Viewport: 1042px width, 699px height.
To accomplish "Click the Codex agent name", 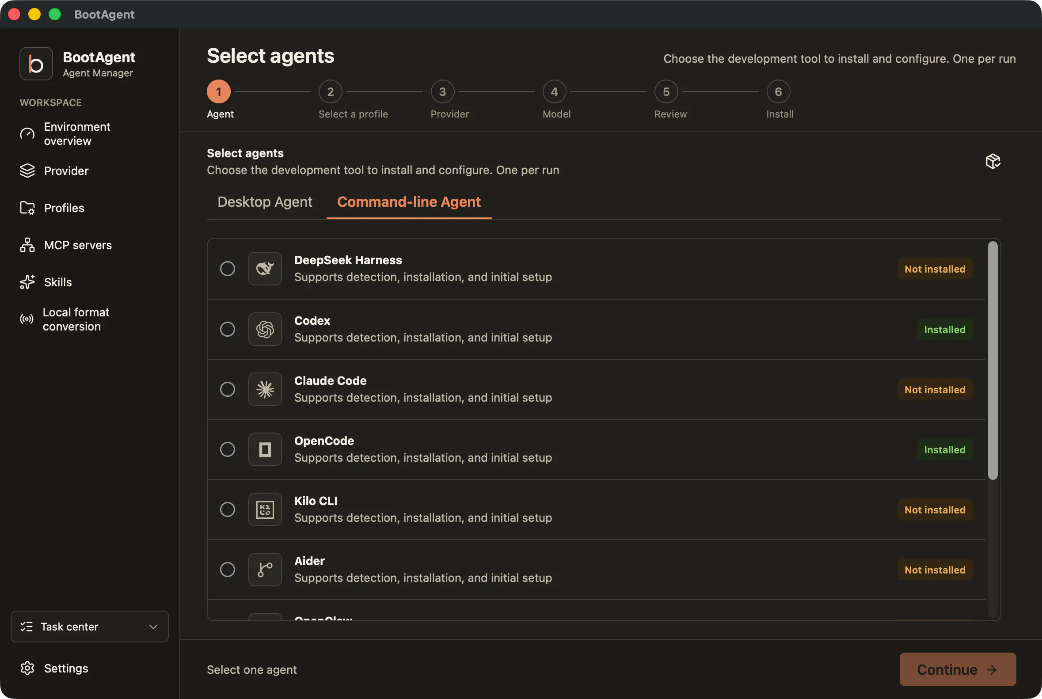I will pos(312,321).
